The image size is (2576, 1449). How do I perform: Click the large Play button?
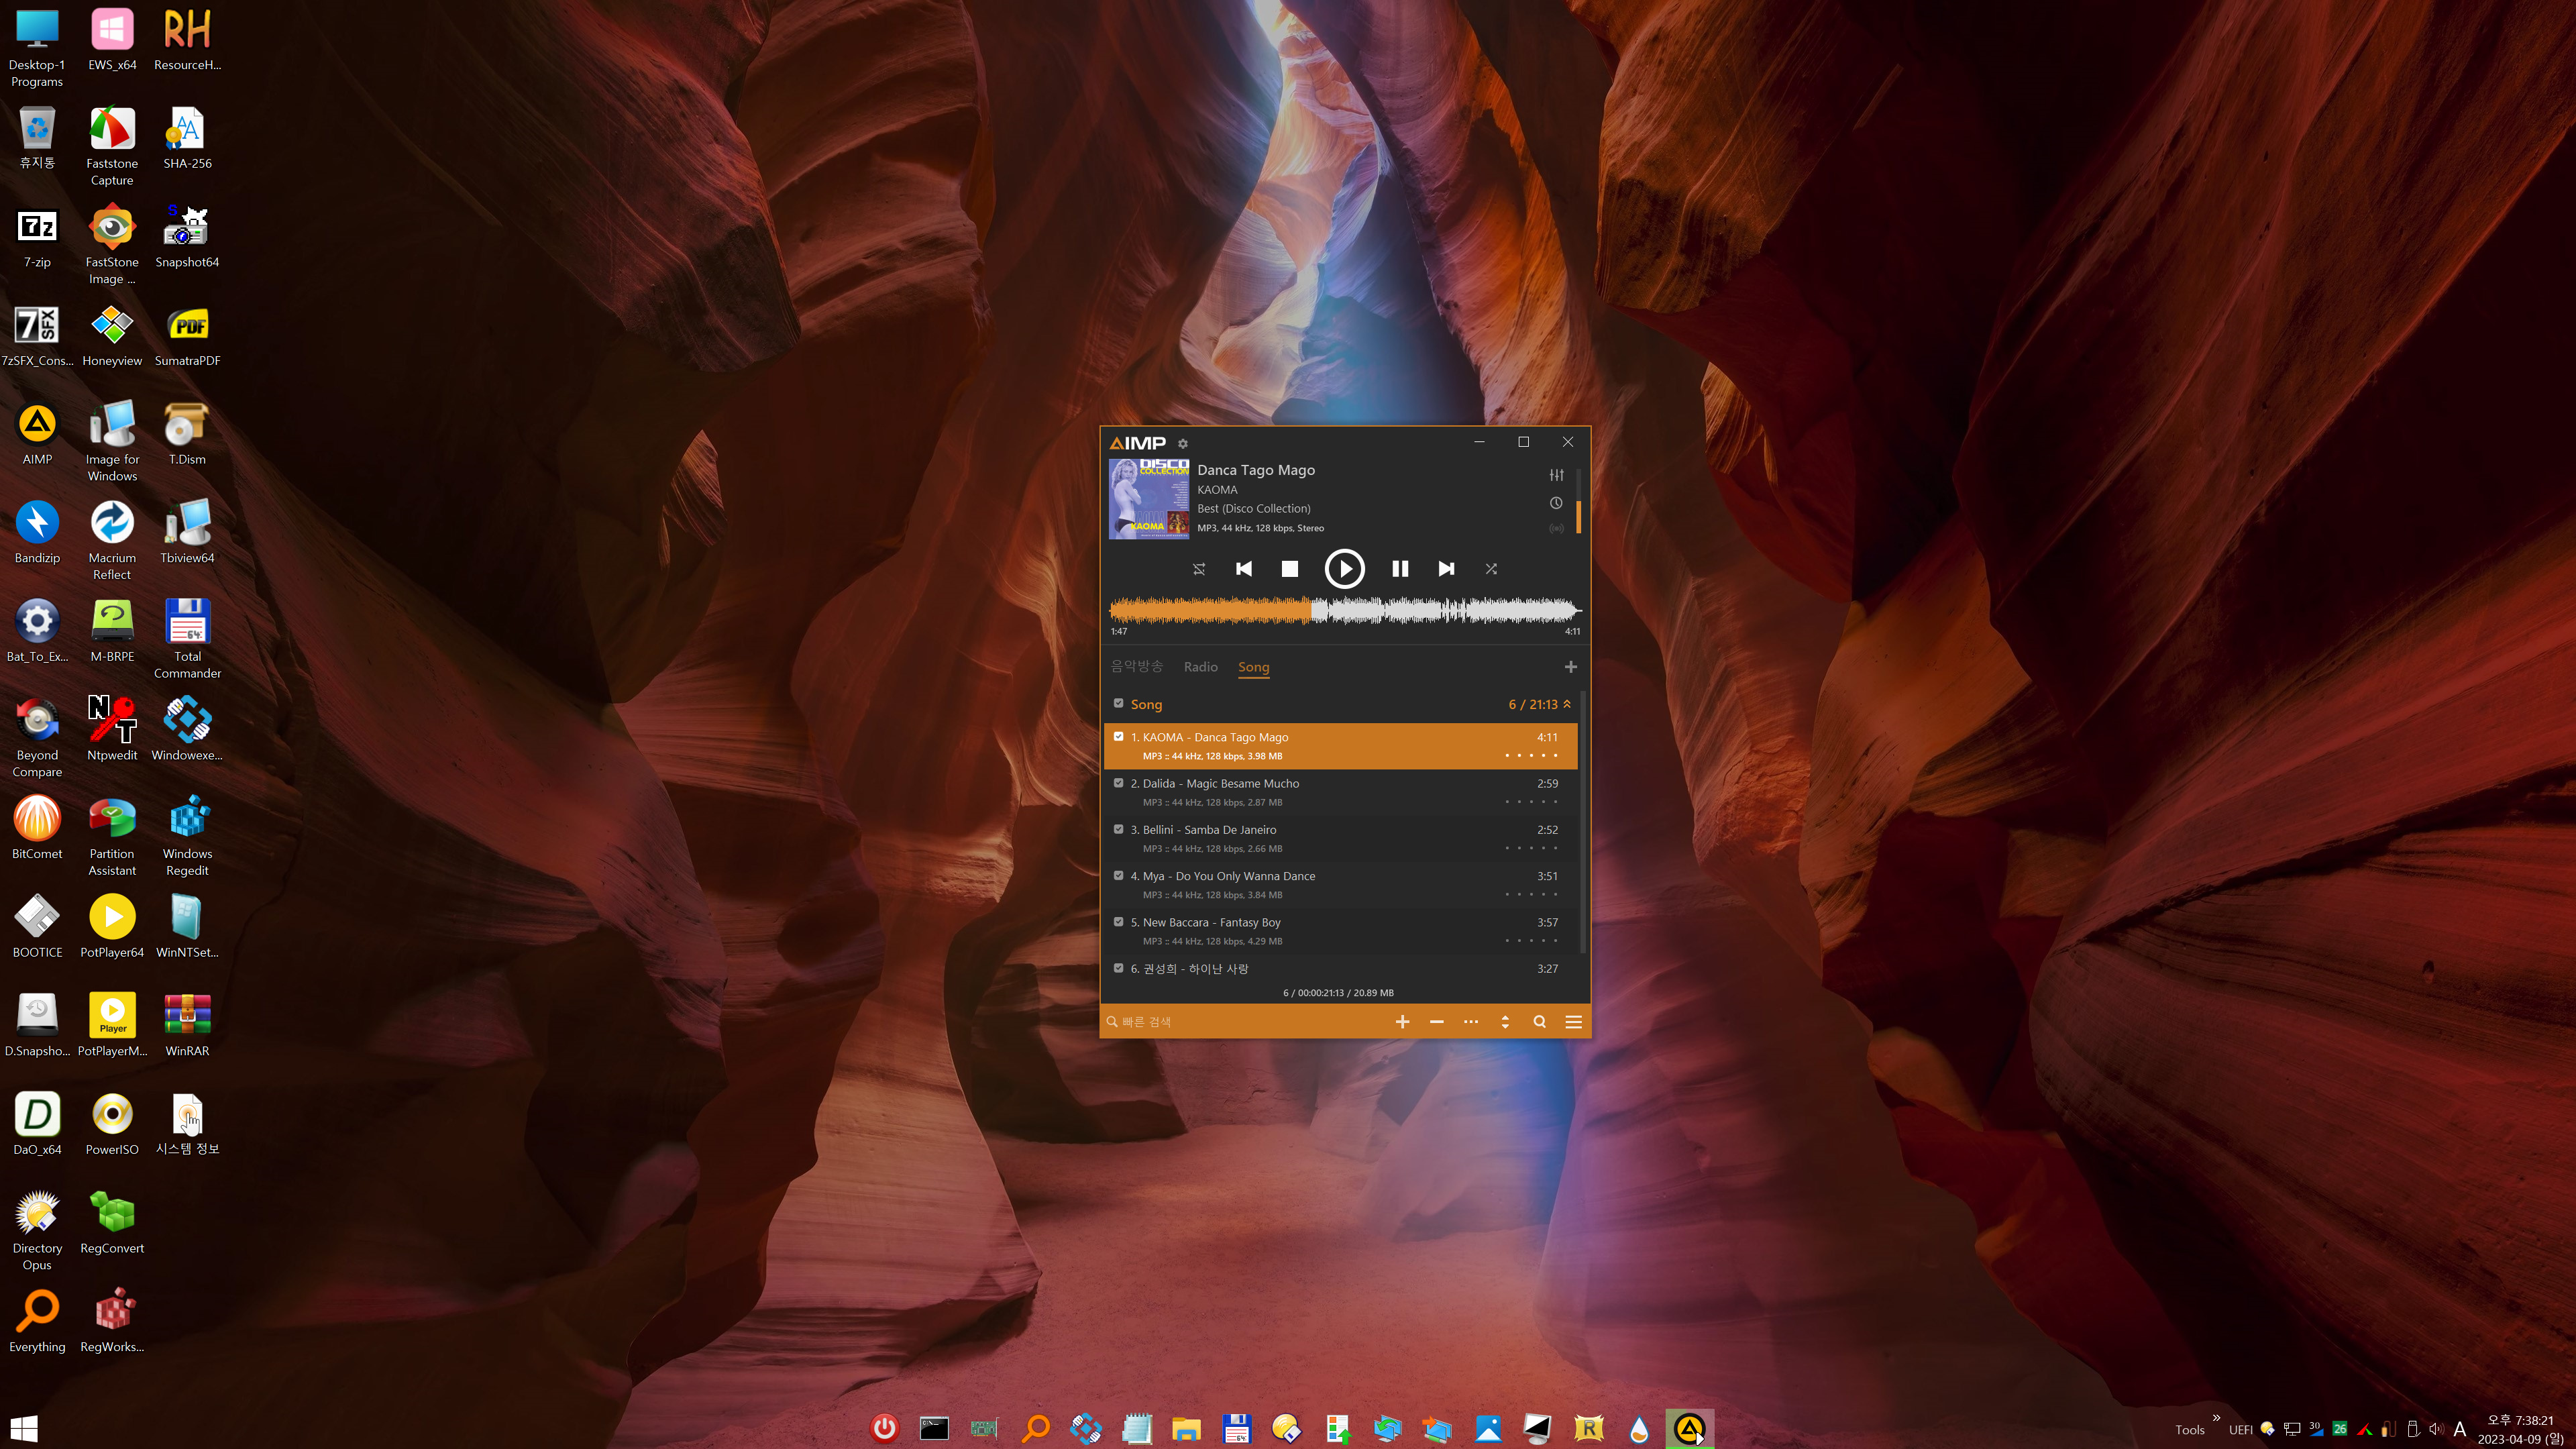tap(1344, 569)
